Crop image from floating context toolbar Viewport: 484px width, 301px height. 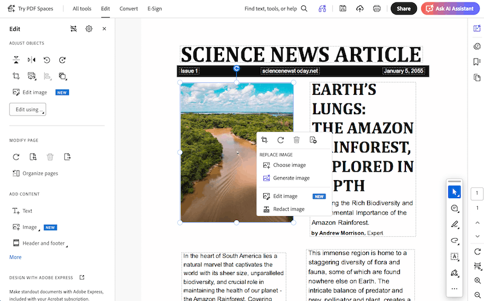click(264, 140)
